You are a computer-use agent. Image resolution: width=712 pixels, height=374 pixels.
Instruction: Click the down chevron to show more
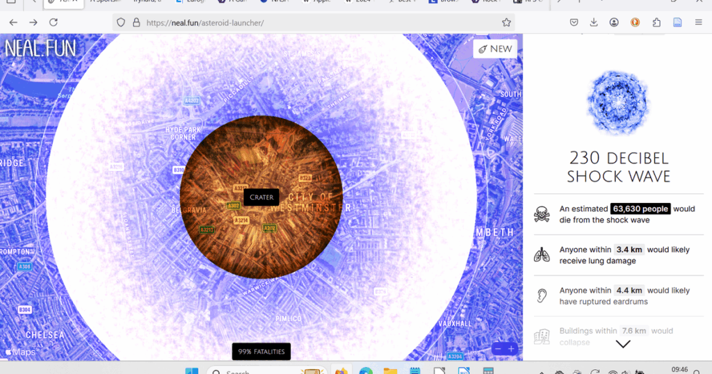tap(623, 345)
